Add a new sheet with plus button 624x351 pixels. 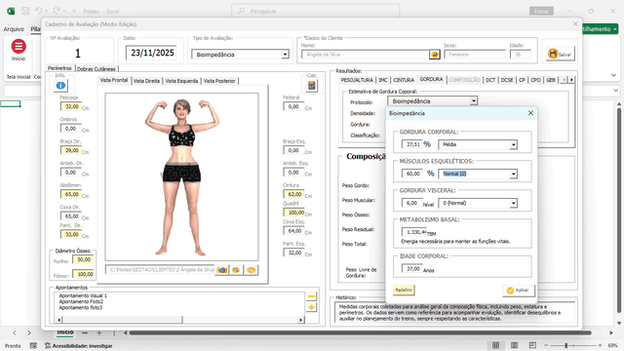click(x=99, y=332)
